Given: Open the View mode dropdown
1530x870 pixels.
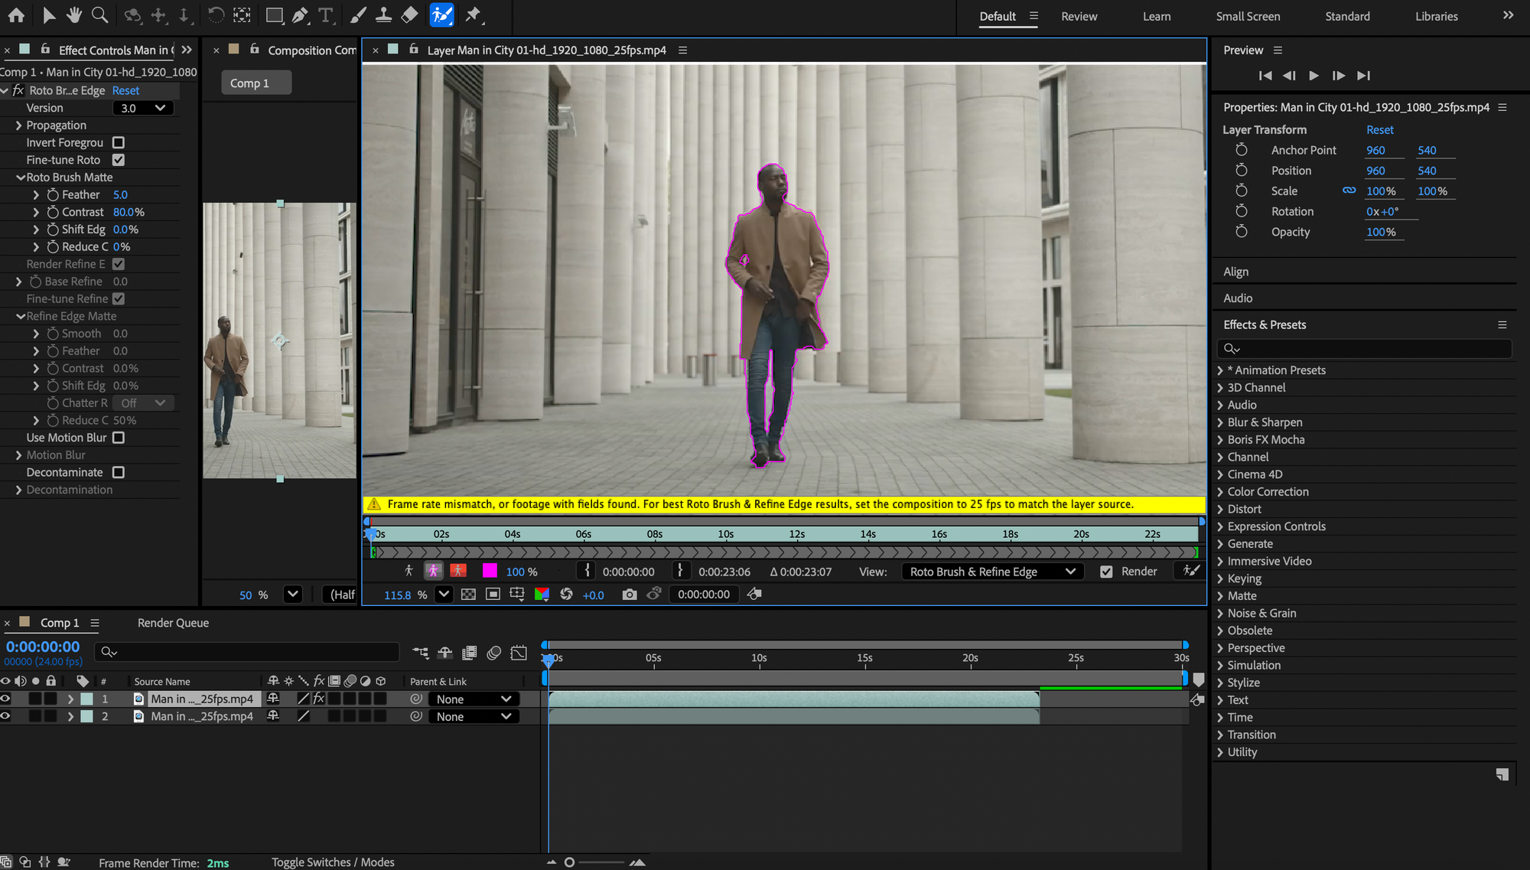Looking at the screenshot, I should click(992, 572).
